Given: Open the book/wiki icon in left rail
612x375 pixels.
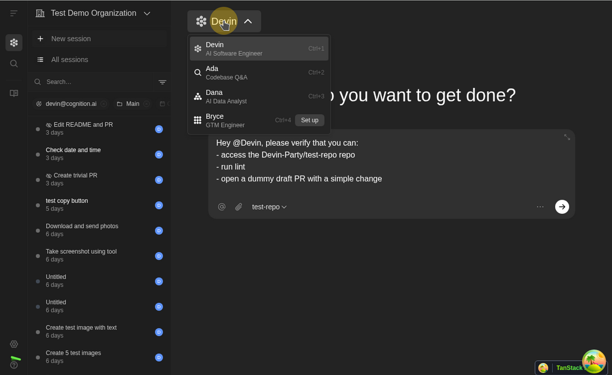Looking at the screenshot, I should pos(14,93).
